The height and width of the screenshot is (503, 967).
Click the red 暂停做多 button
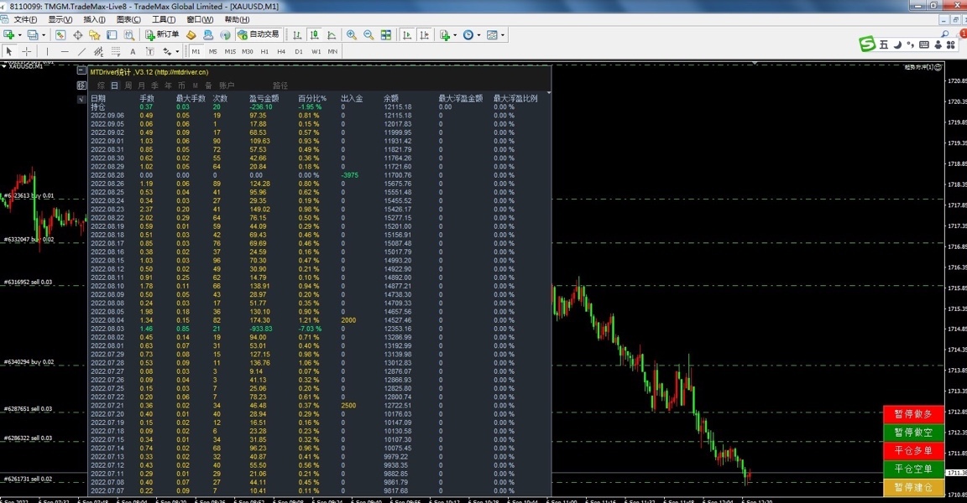click(x=913, y=414)
